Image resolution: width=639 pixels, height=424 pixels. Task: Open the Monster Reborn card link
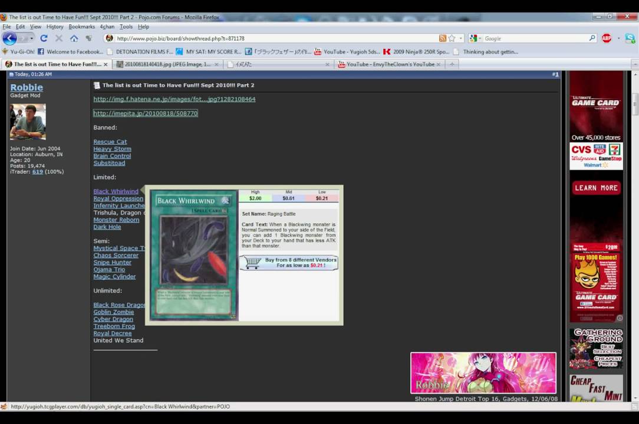click(116, 220)
